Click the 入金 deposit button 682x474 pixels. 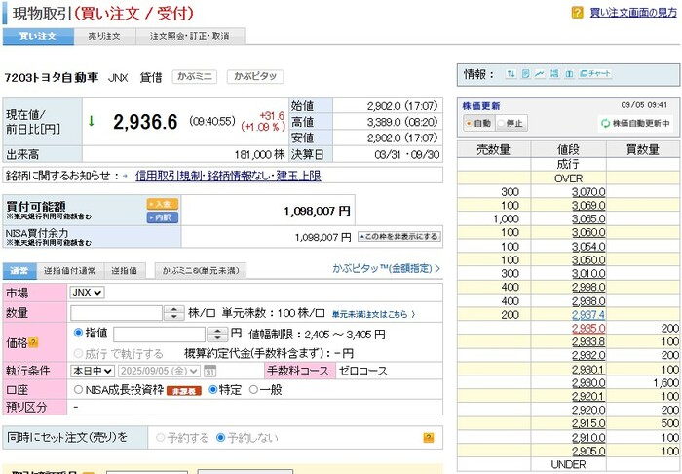coord(163,204)
